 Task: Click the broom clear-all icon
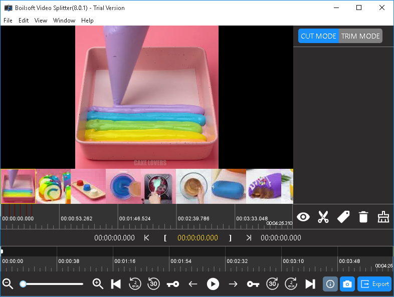click(383, 217)
